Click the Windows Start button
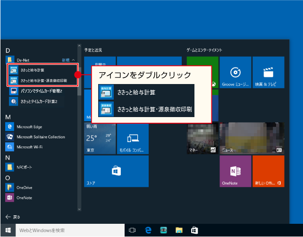 (x=8, y=230)
